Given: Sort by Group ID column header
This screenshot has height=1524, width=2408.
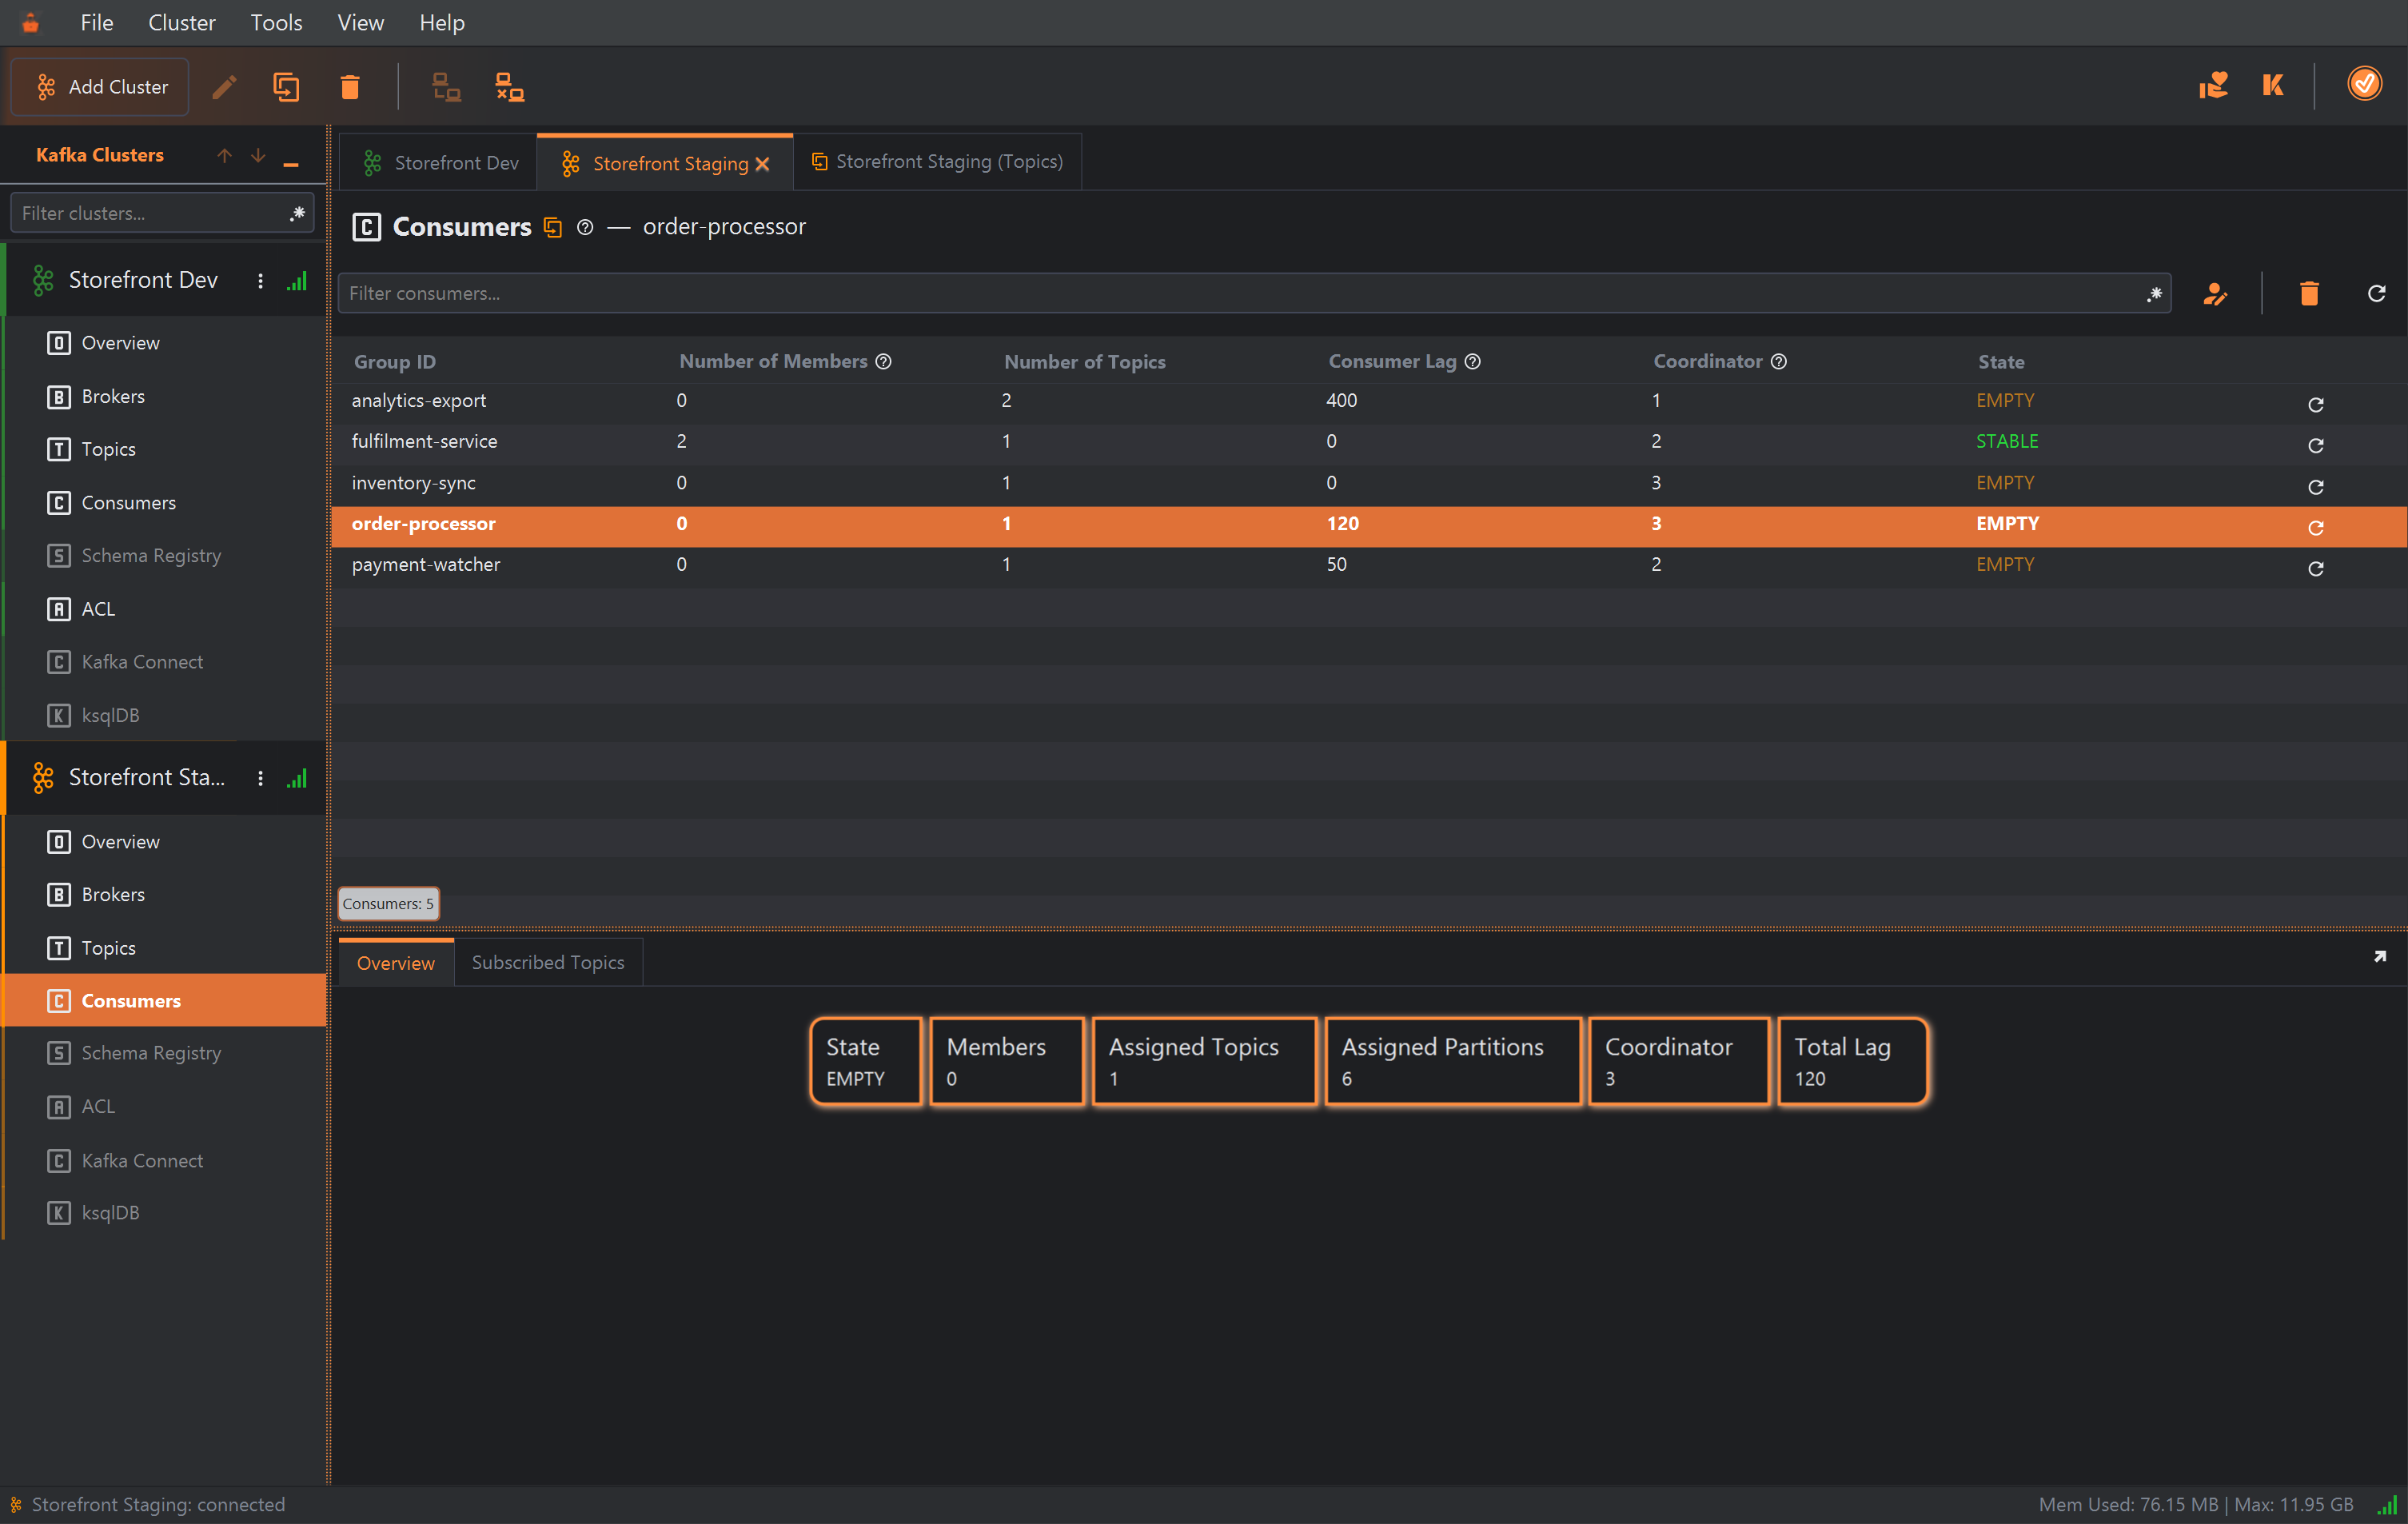Looking at the screenshot, I should (394, 362).
